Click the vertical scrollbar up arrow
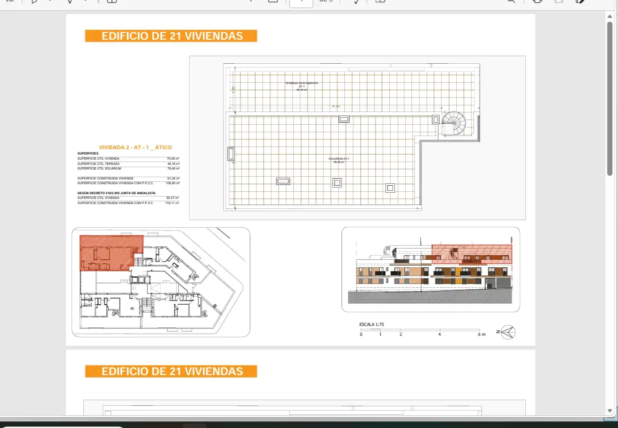Viewport: 618px width, 428px height. (610, 16)
